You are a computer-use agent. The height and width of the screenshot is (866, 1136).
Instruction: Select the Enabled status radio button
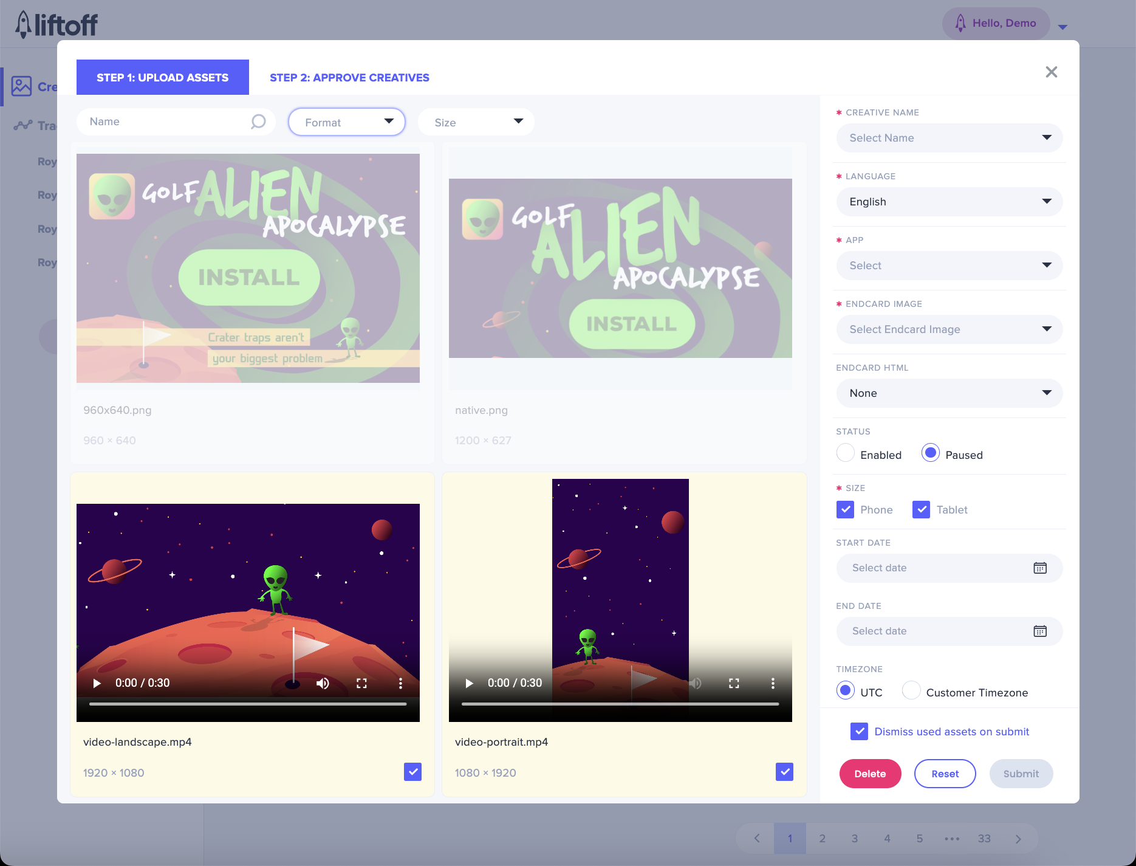pos(846,453)
